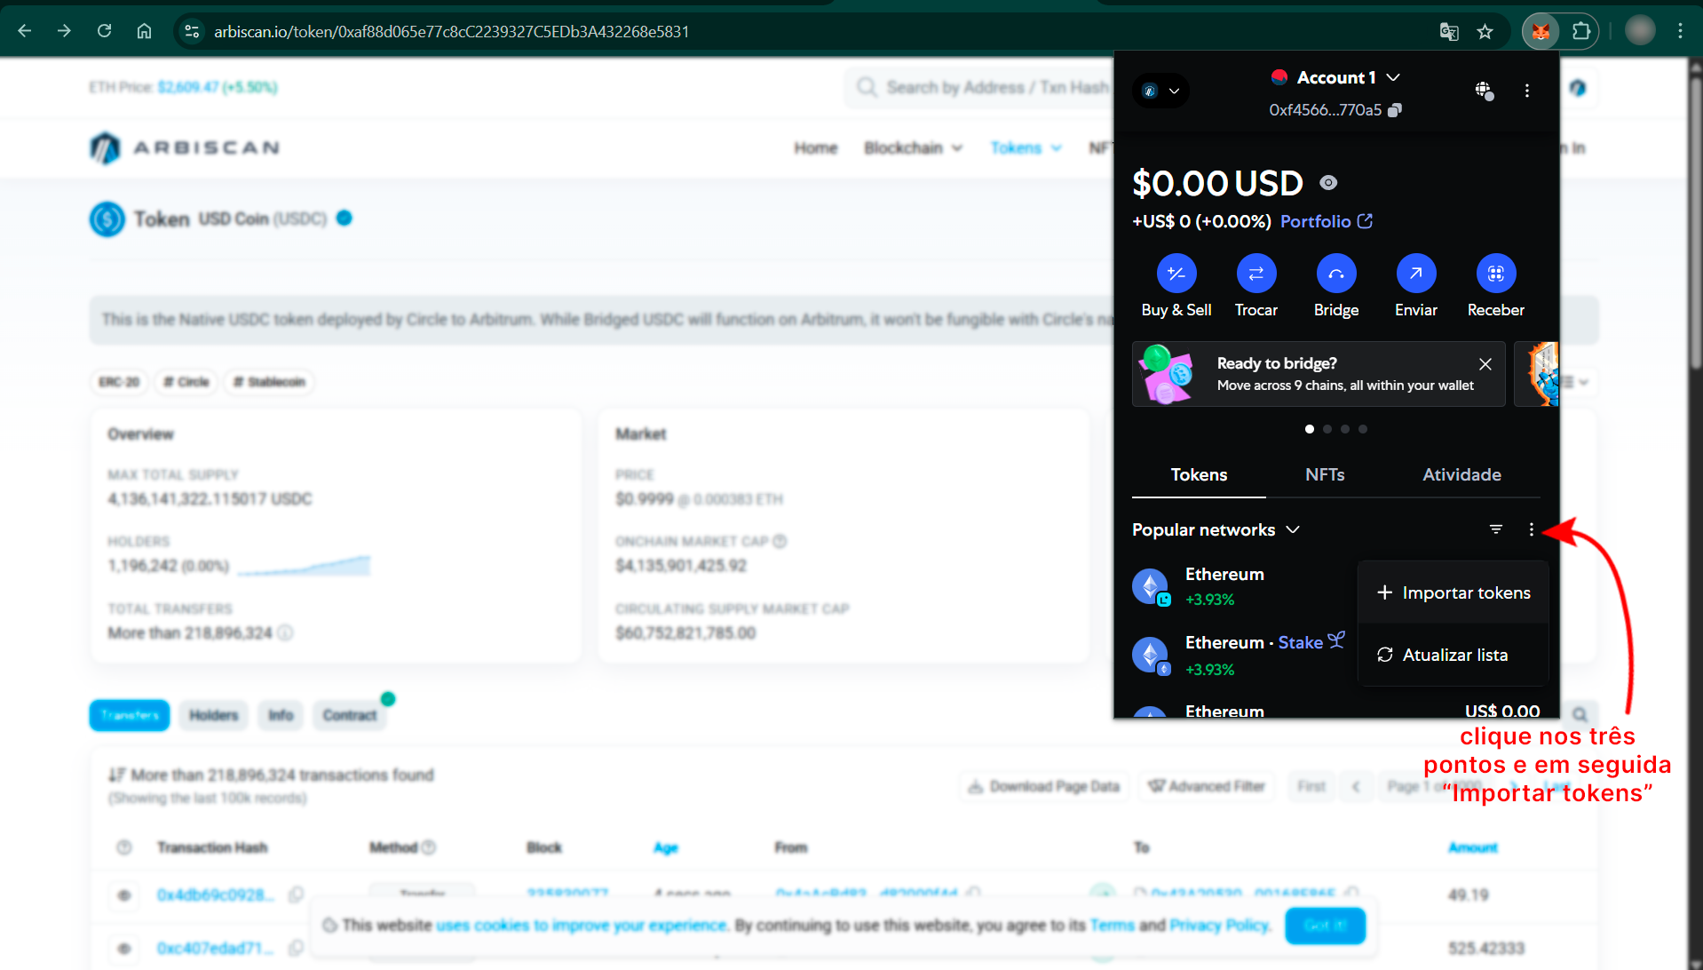The height and width of the screenshot is (970, 1703).
Task: Open the browser extensions puzzle icon
Action: (x=1581, y=31)
